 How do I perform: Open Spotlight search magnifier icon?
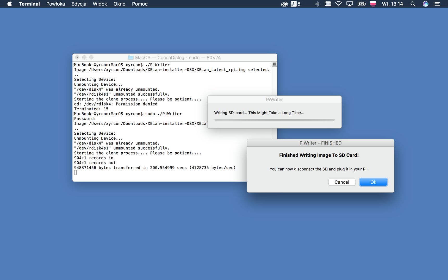(x=413, y=4)
